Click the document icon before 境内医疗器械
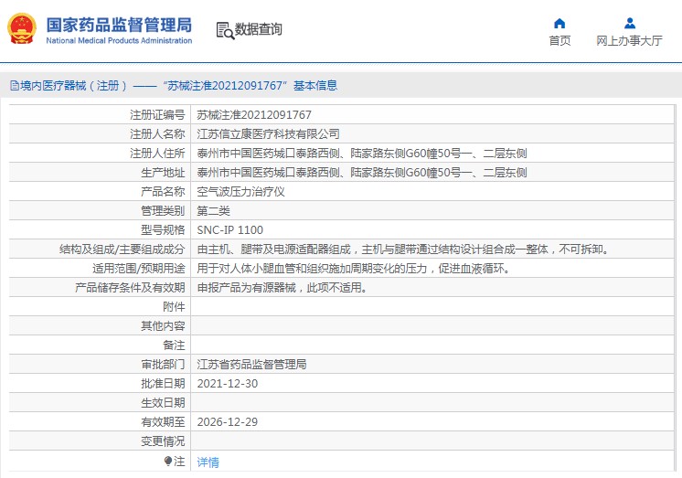Image resolution: width=682 pixels, height=478 pixels. click(x=15, y=86)
